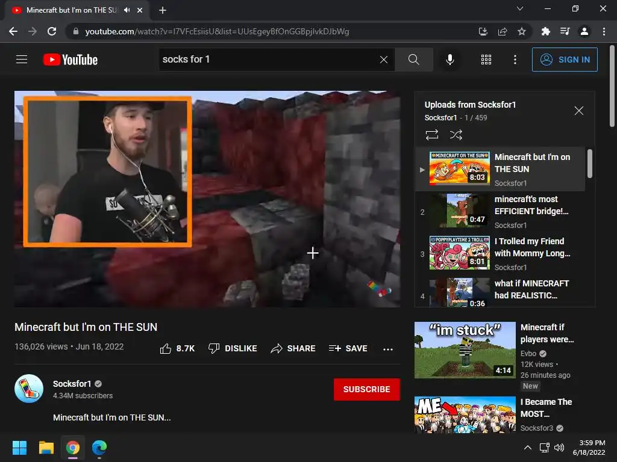
Task: Open the YouTube hamburger guide menu
Action: [x=22, y=60]
